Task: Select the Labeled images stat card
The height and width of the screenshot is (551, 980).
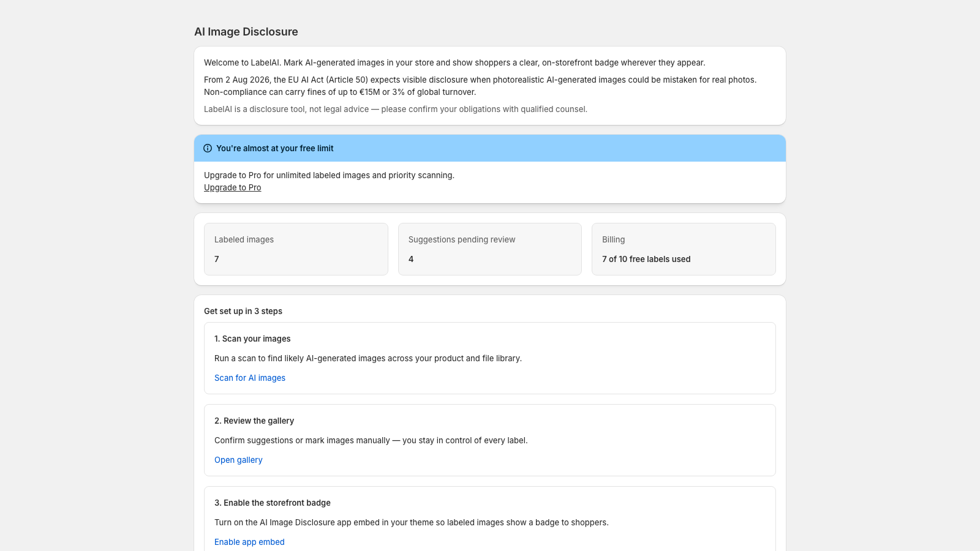Action: (296, 249)
